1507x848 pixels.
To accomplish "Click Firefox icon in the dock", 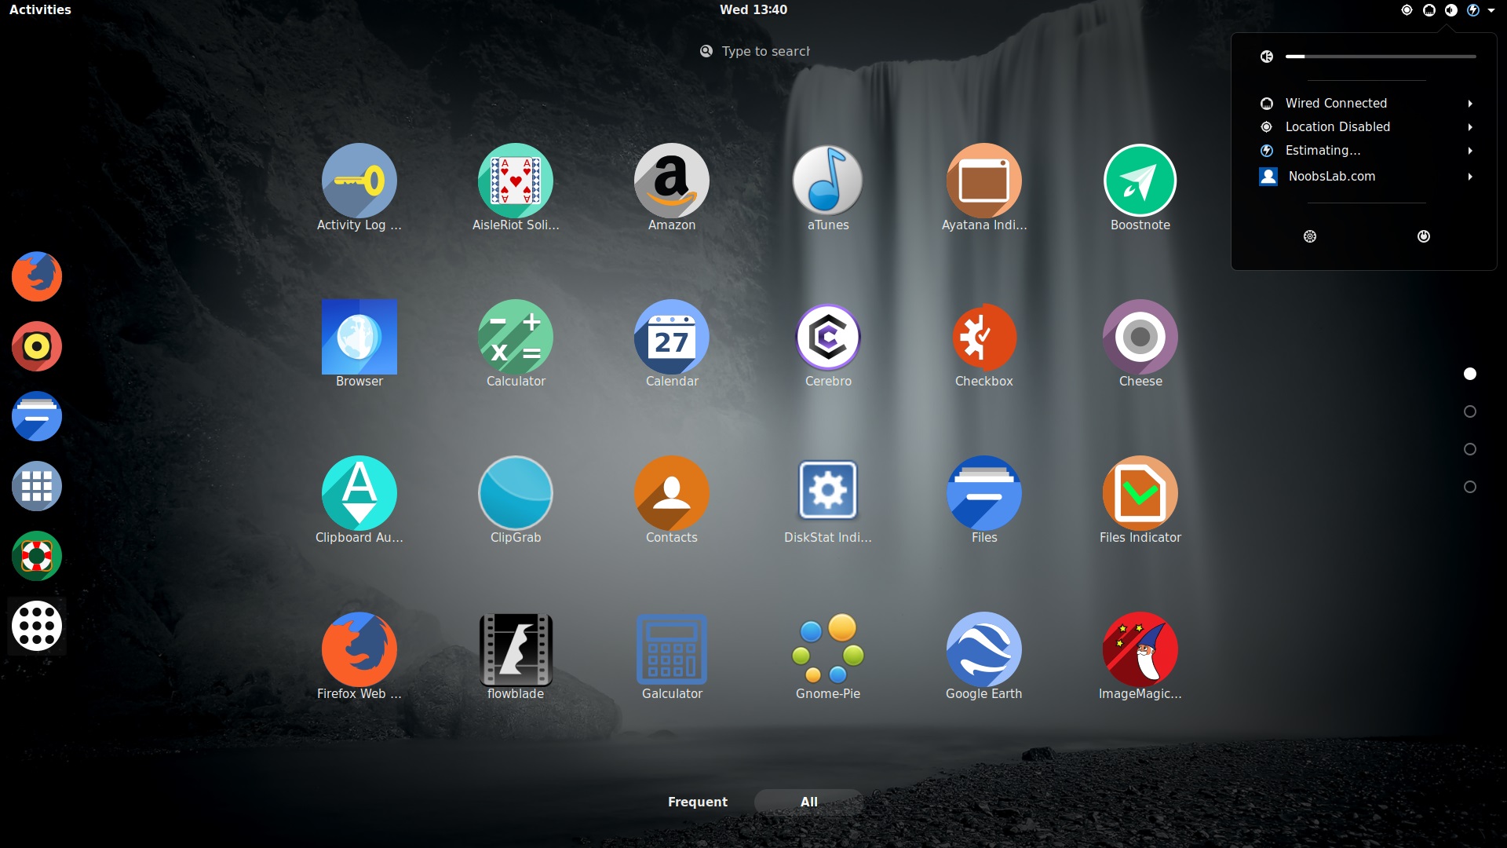I will [x=37, y=276].
